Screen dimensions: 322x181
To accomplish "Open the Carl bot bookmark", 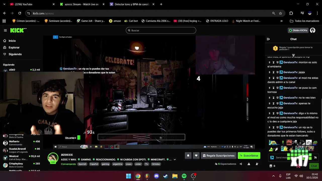I will pyautogui.click(x=131, y=21).
